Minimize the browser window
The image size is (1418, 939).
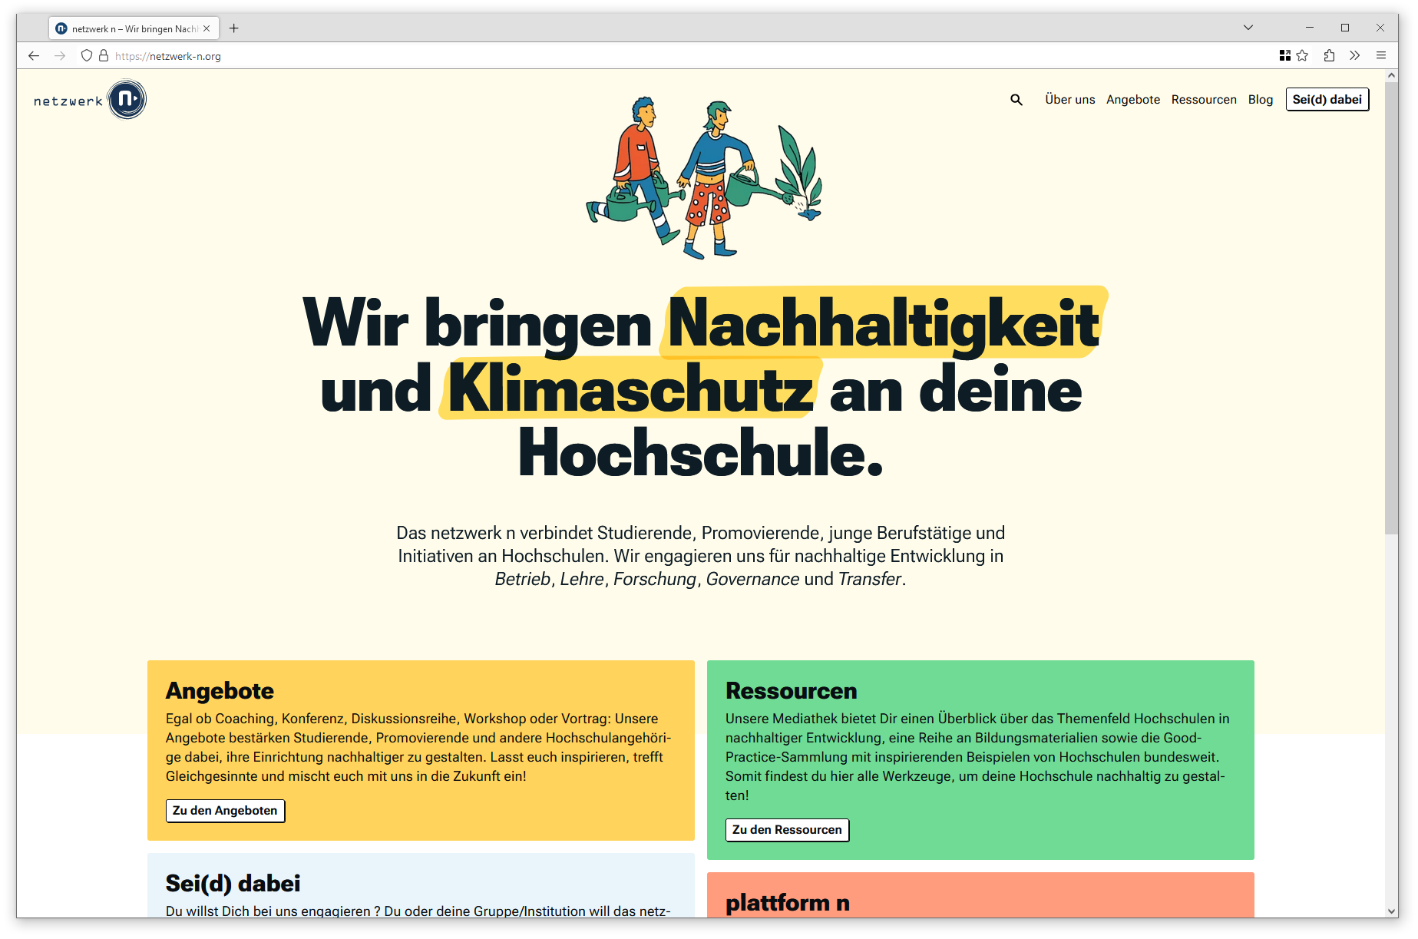pyautogui.click(x=1310, y=28)
